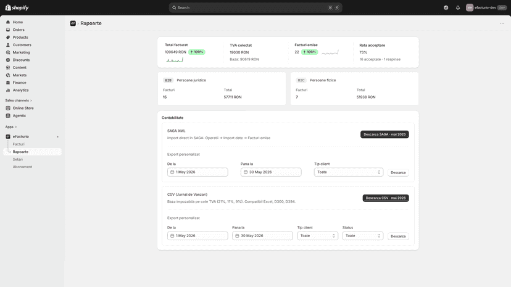Click the 109649 RON total value
Viewport: 511px width, 287px height.
tap(175, 52)
